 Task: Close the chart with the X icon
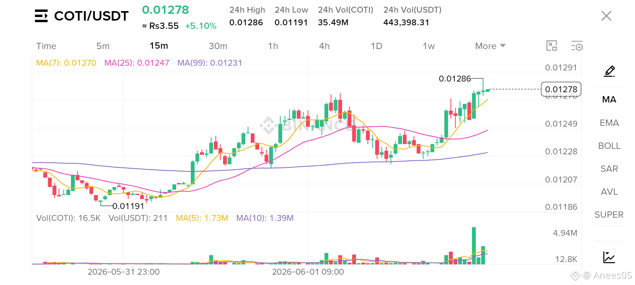click(x=606, y=16)
